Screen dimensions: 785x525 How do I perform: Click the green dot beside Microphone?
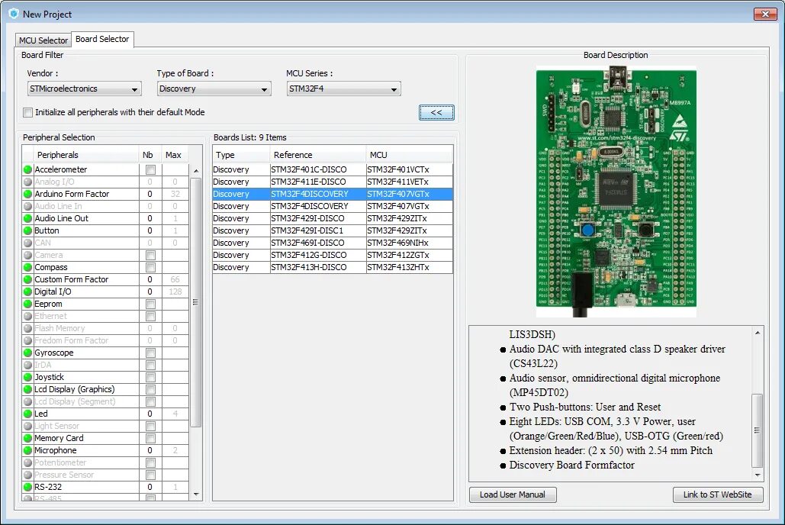point(28,450)
